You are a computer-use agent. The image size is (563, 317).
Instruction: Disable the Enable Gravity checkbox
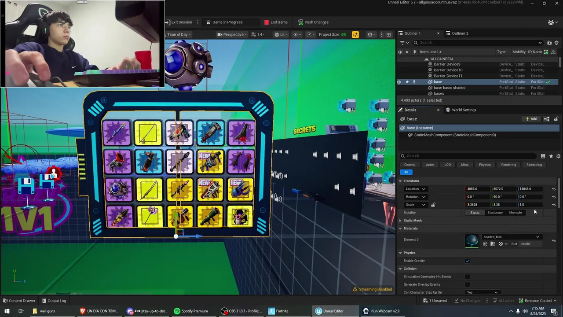pyautogui.click(x=468, y=261)
